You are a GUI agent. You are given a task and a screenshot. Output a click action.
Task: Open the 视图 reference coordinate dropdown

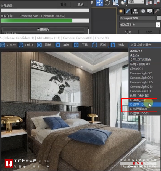coord(136,2)
